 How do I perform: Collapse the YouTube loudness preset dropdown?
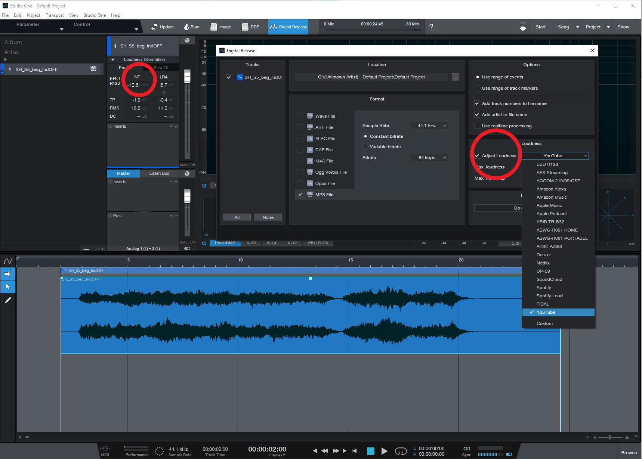pos(555,156)
